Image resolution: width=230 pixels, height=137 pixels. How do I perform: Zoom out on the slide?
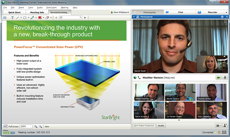[41, 127]
